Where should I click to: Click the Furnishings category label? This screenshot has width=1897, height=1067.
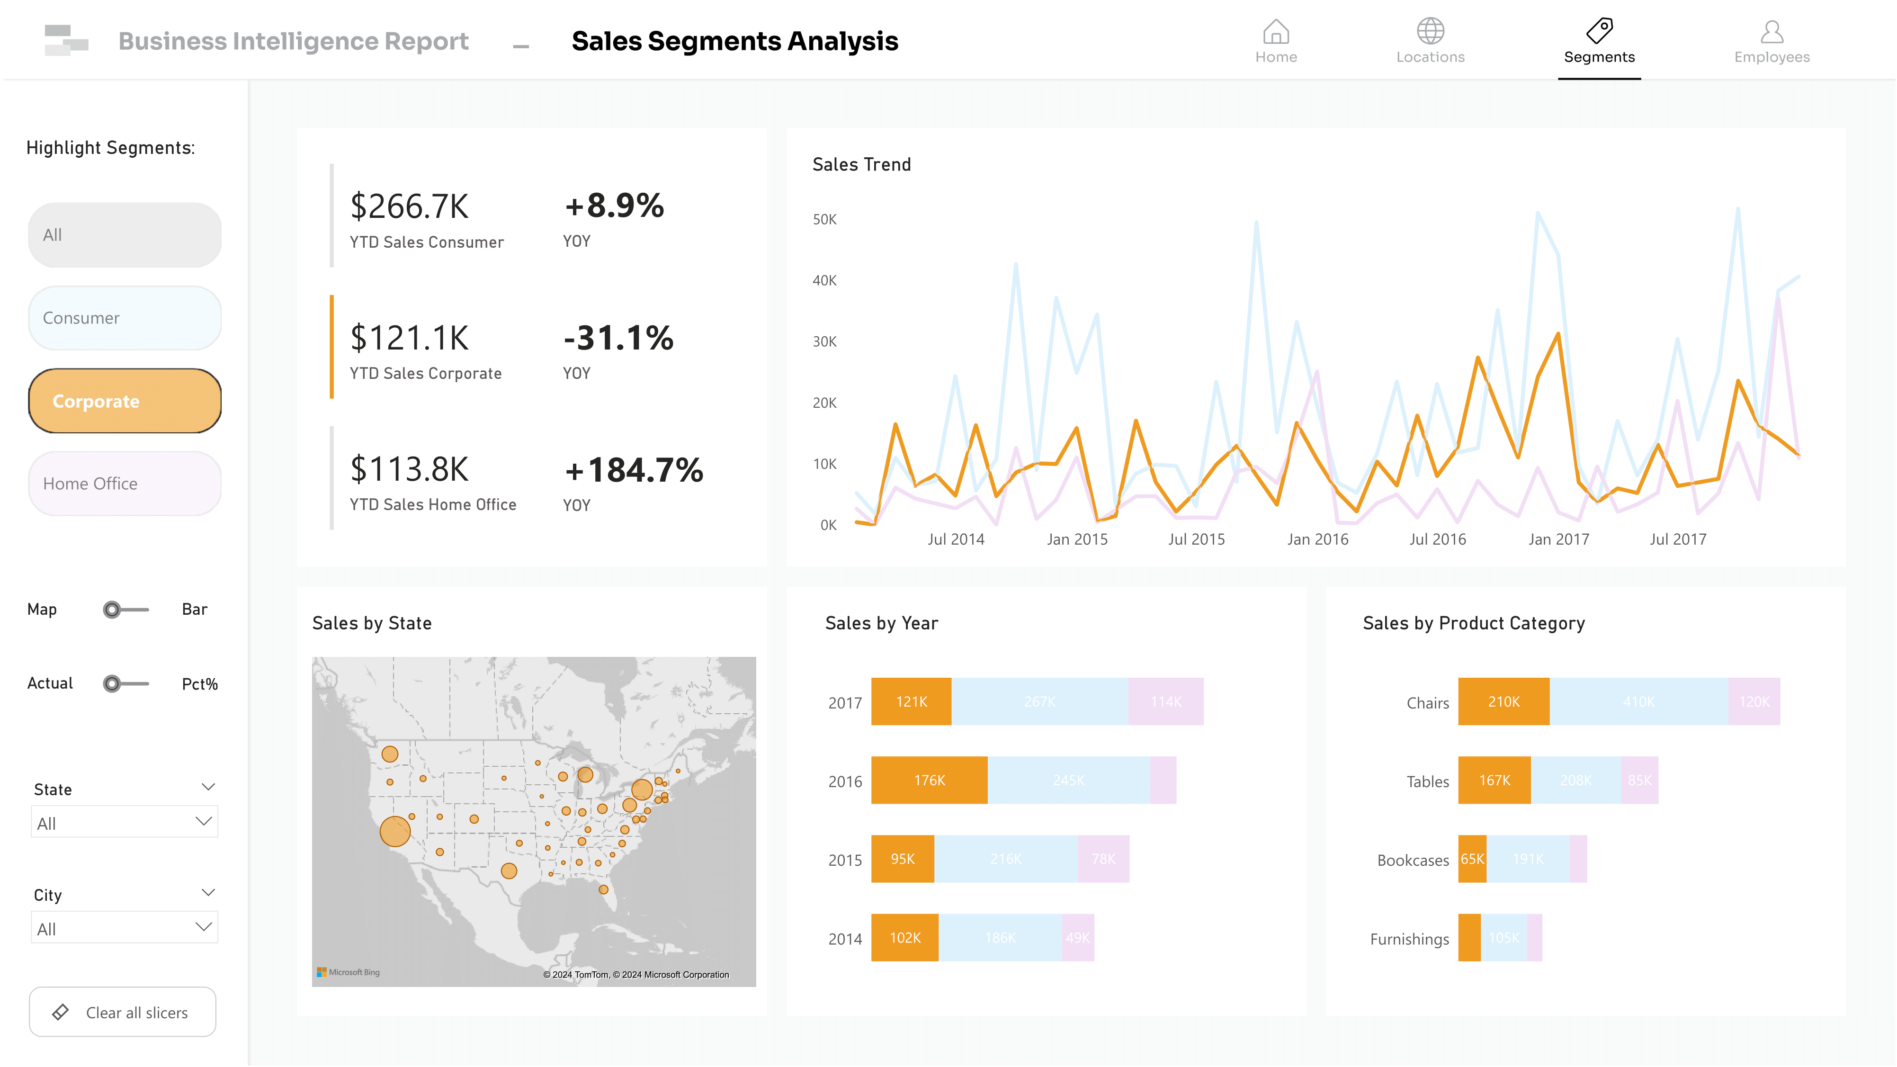[1410, 940]
